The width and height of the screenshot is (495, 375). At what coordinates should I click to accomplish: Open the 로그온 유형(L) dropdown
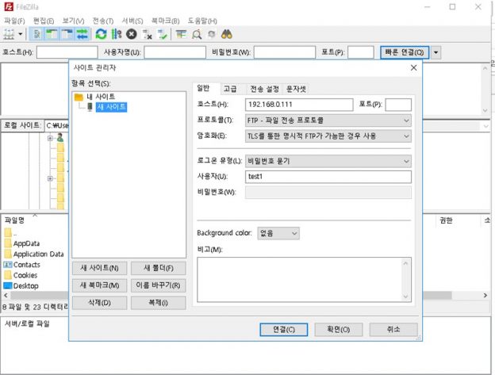328,161
